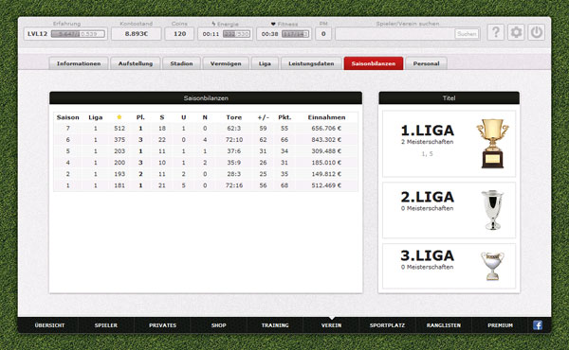The image size is (569, 350).
Task: Select the season 7 table row
Action: pos(206,128)
